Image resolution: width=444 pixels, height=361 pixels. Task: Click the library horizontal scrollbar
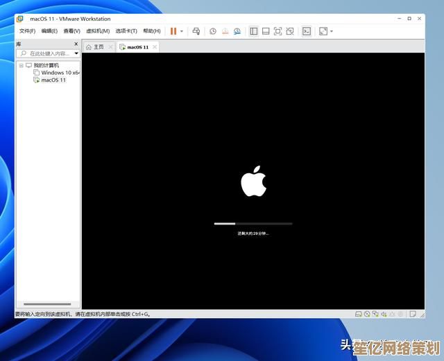[x=47, y=304]
